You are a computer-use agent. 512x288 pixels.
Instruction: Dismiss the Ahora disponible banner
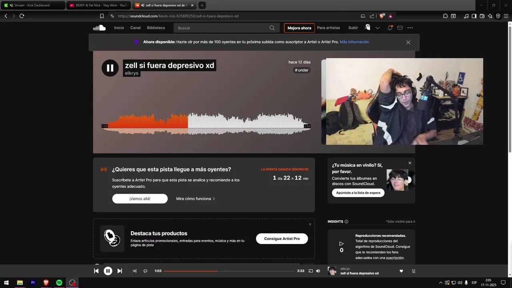408,42
